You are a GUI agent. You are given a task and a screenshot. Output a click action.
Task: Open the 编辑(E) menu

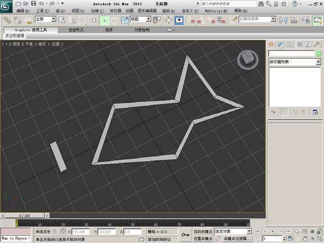[22, 11]
